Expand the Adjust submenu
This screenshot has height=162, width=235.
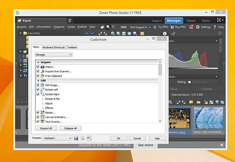click(x=43, y=103)
